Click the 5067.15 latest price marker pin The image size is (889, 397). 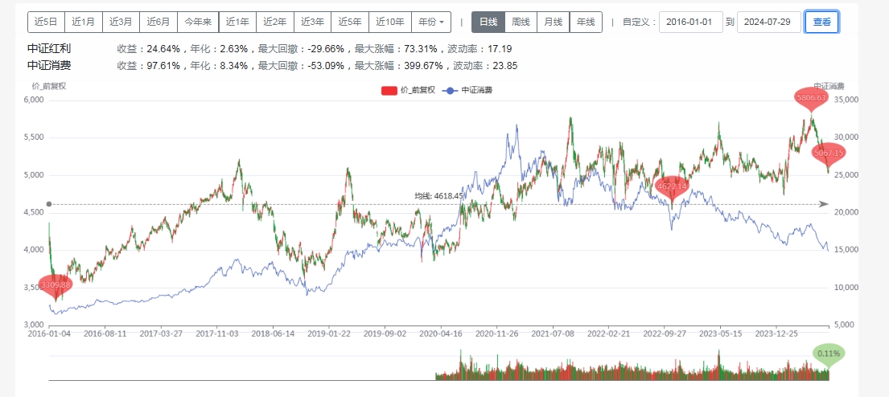tap(828, 153)
